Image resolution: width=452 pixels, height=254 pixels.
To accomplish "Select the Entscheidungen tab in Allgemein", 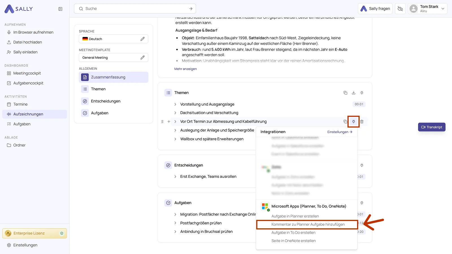I will tap(114, 101).
